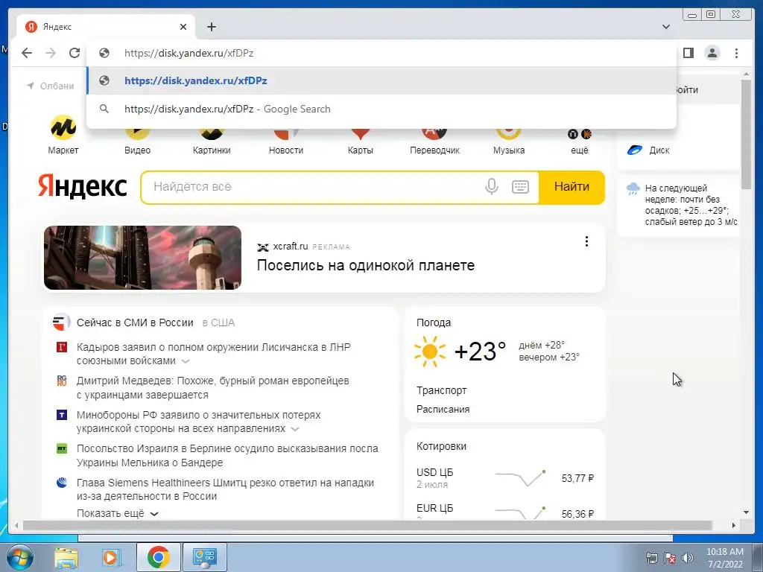763x572 pixels.
Task: Click the vertical scrollbar down arrow
Action: point(746,512)
